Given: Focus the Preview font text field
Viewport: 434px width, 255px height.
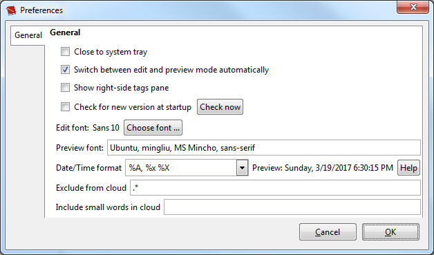Looking at the screenshot, I should [264, 148].
